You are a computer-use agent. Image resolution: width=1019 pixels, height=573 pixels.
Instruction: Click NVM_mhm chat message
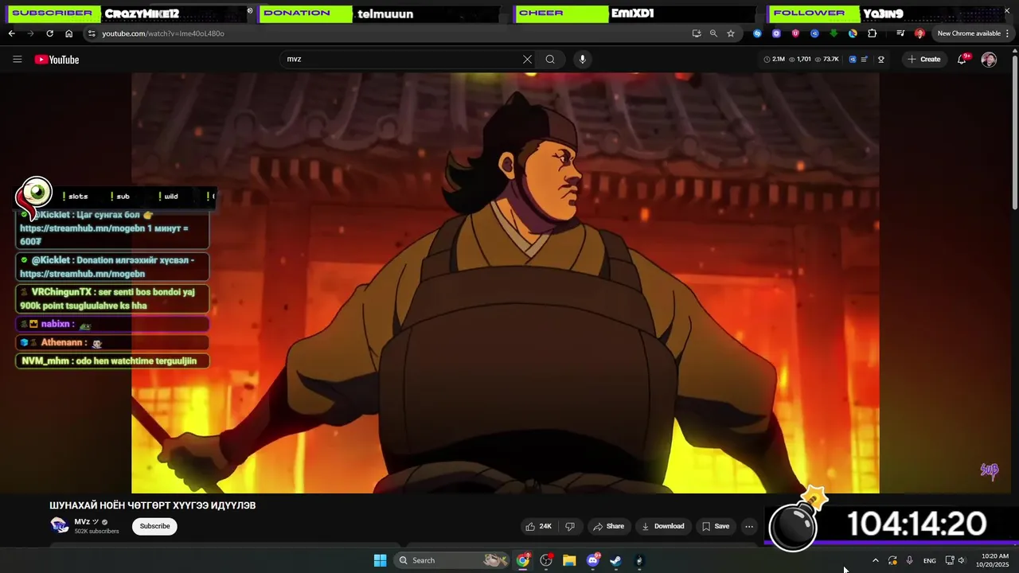click(x=112, y=361)
